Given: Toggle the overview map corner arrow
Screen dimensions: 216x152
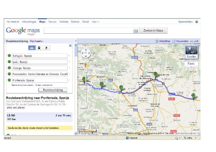Looking at the screenshot, I should pos(199,134).
